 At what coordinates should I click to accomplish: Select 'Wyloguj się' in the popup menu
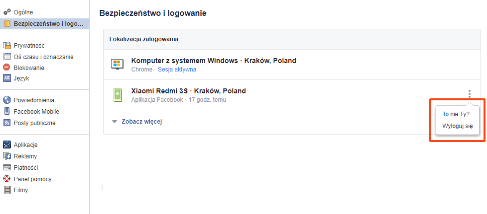[457, 126]
